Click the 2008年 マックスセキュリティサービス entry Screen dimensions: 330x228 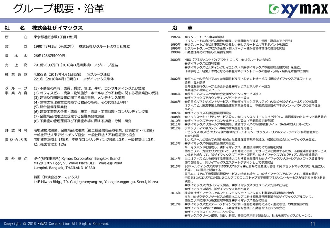click(x=248, y=117)
